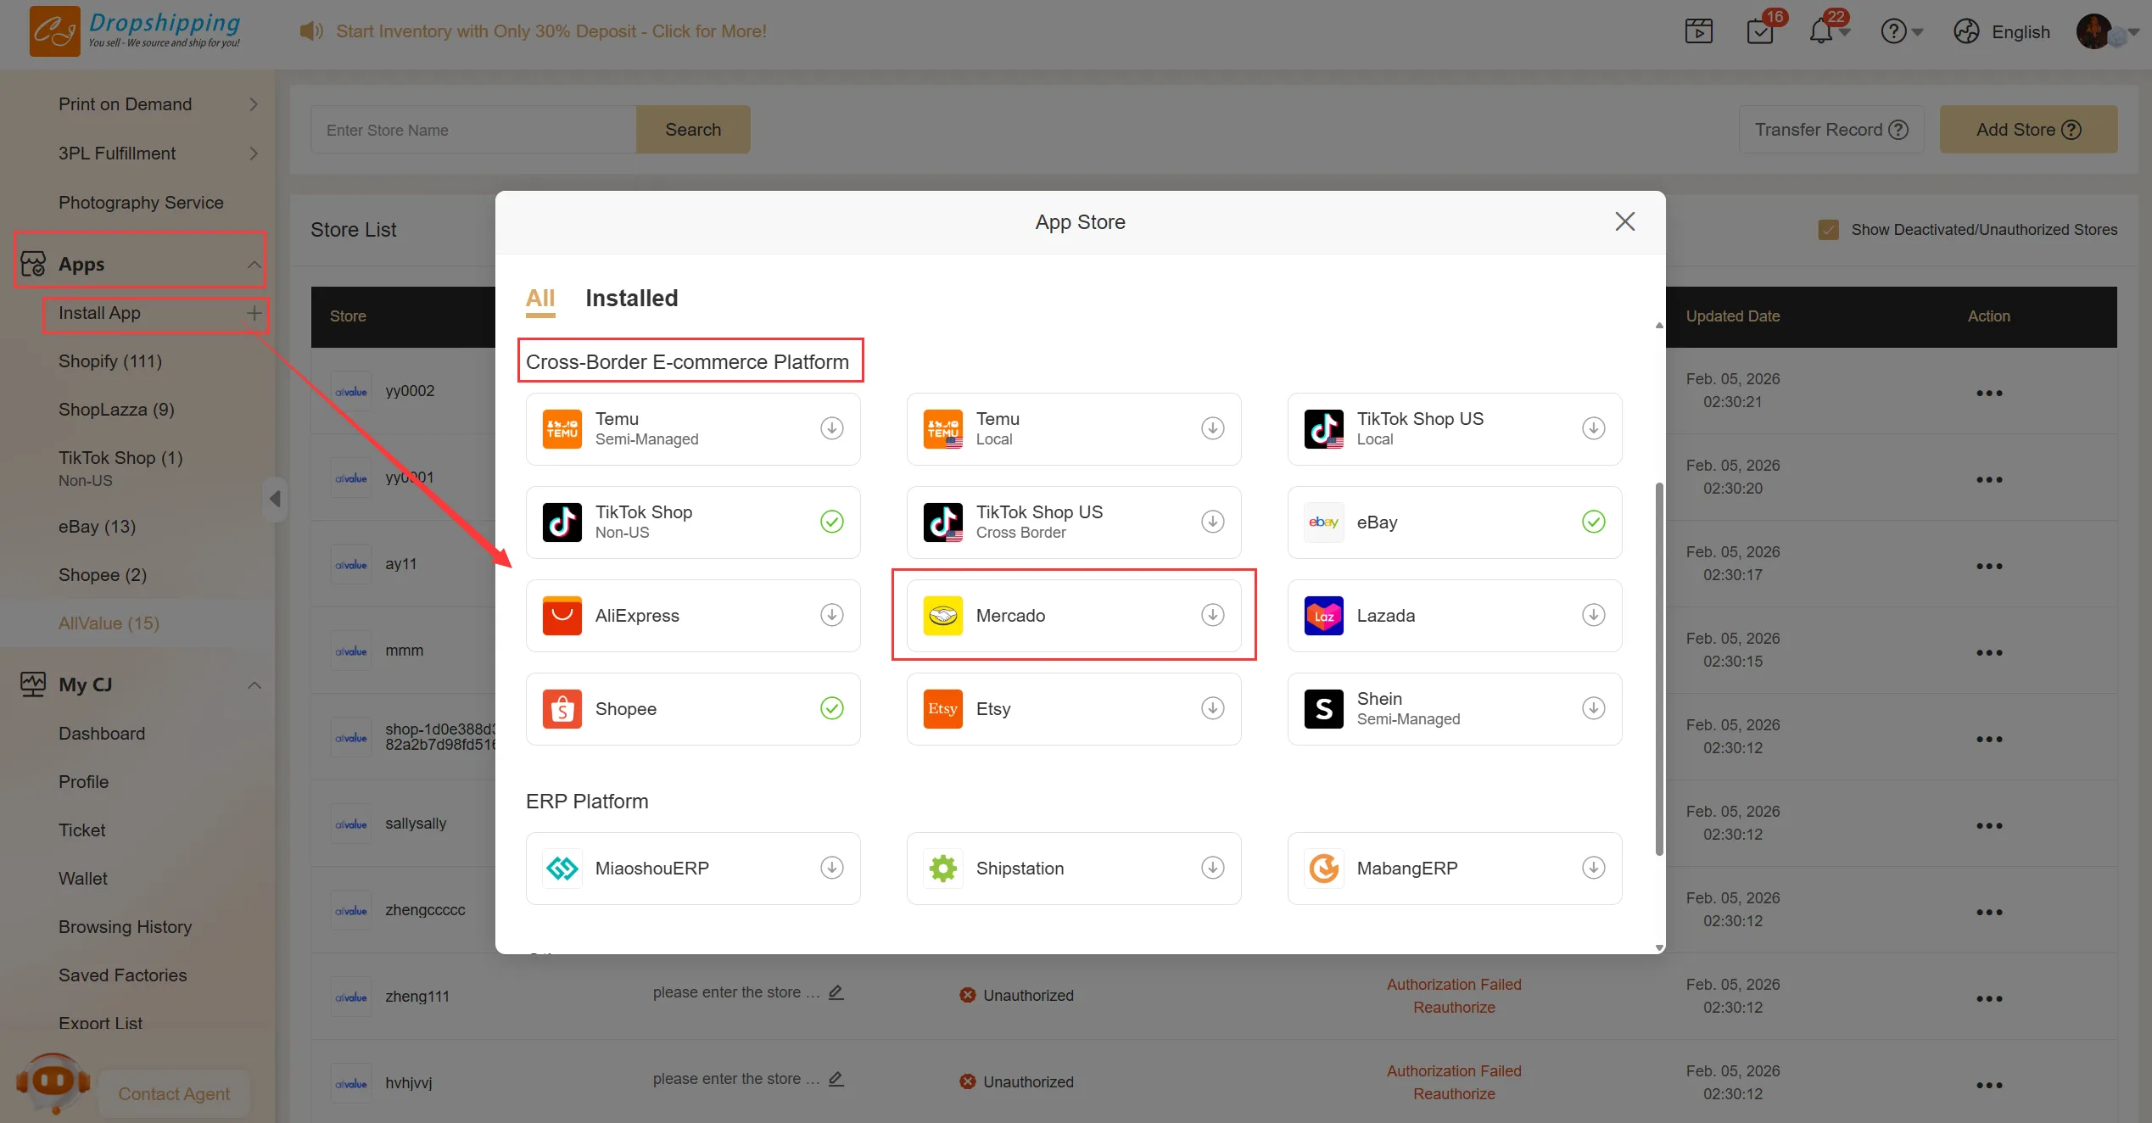Image resolution: width=2152 pixels, height=1123 pixels.
Task: Open the task checklist icon with badge
Action: pos(1760,32)
